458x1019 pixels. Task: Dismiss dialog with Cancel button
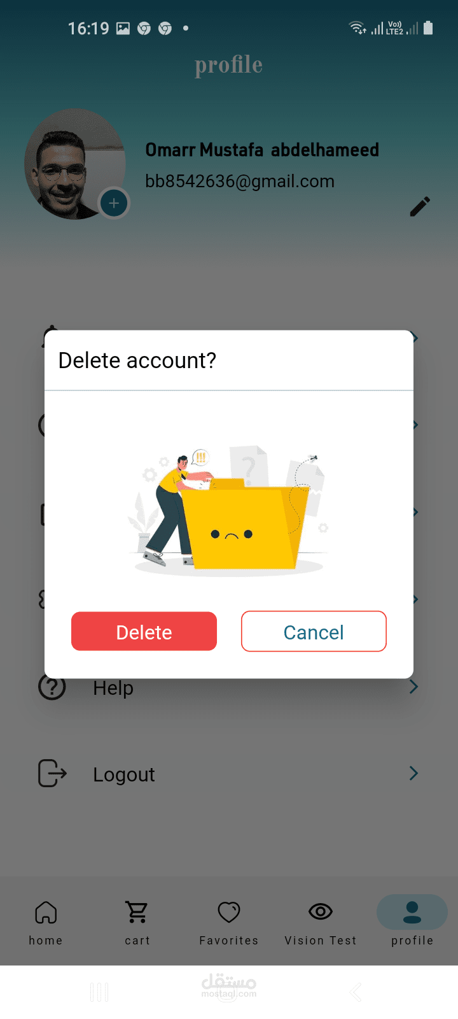314,631
